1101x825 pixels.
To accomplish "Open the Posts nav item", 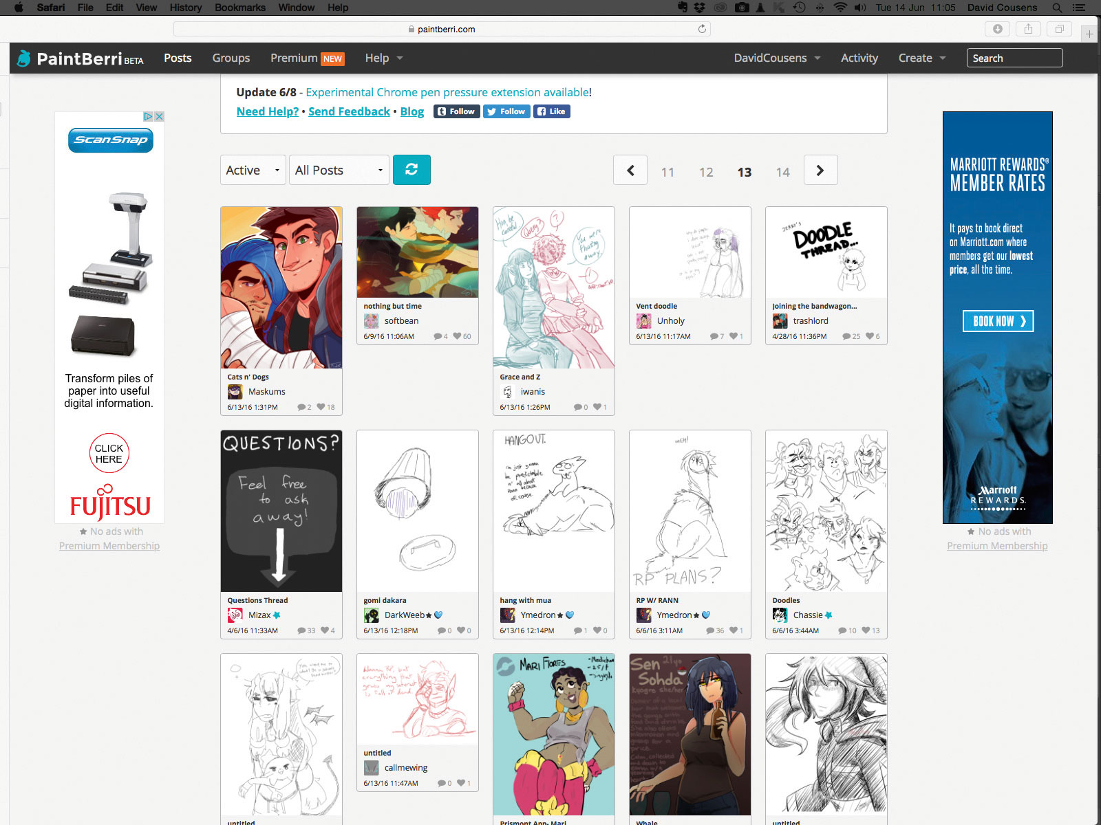I will [x=178, y=58].
